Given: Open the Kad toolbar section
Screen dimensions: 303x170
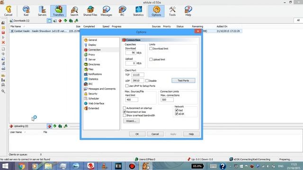Looking at the screenshot, I should pyautogui.click(x=26, y=11).
